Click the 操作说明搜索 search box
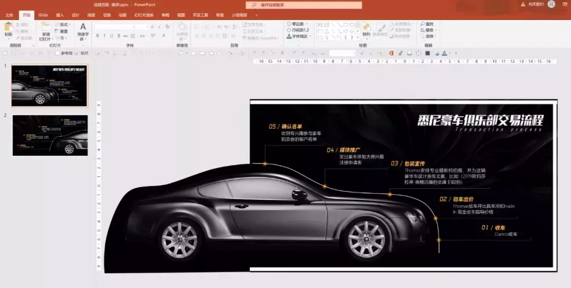Image resolution: width=571 pixels, height=288 pixels. 304,5
